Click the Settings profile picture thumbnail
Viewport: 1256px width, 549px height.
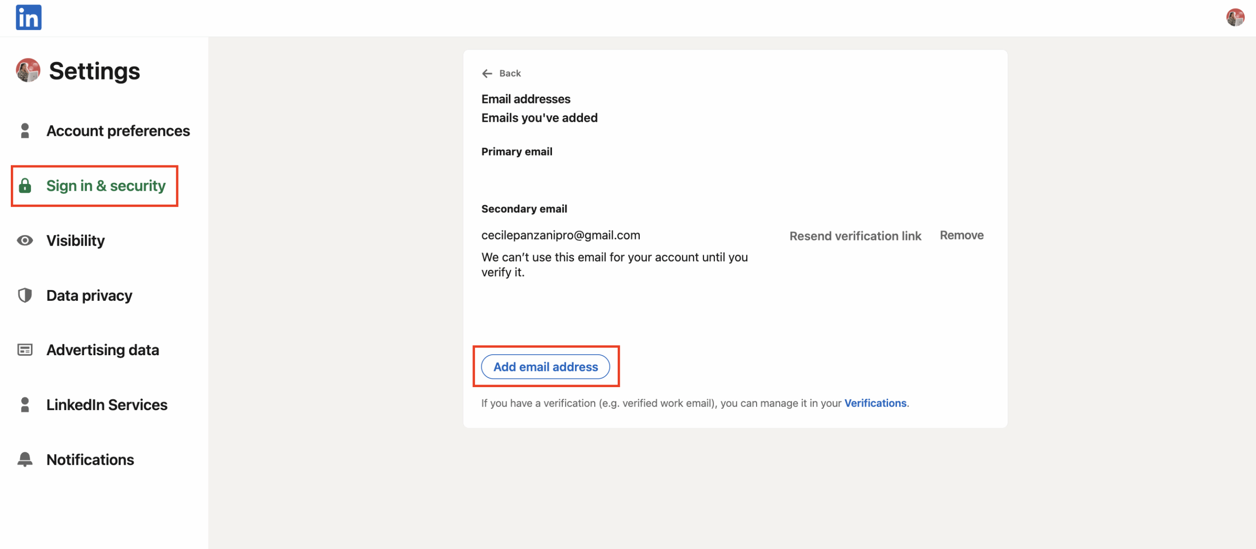click(x=28, y=71)
